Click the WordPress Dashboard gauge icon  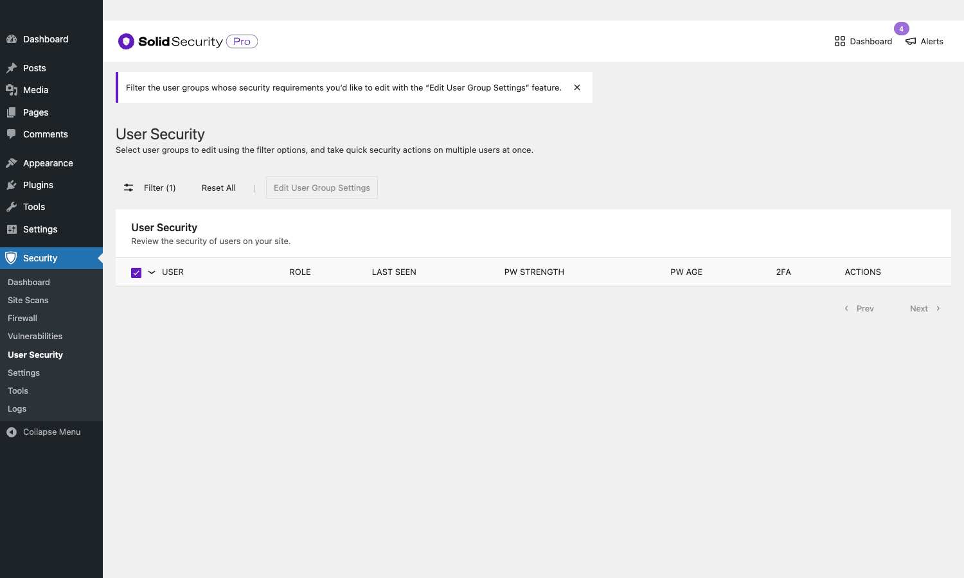tap(12, 39)
